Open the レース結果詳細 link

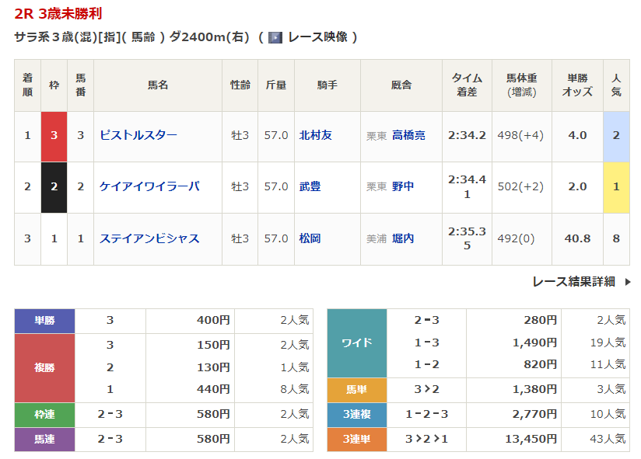[574, 281]
